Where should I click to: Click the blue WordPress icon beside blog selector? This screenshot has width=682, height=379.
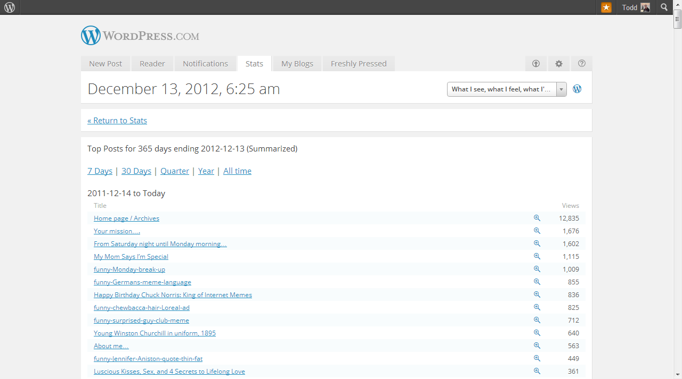pyautogui.click(x=577, y=89)
